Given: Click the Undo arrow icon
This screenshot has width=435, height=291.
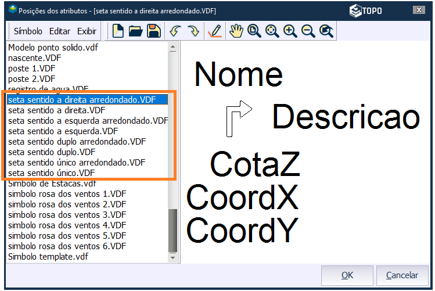Looking at the screenshot, I should [175, 31].
